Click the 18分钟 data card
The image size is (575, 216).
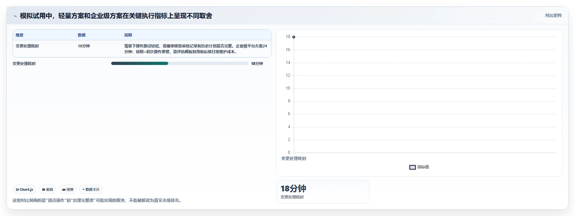coord(323,192)
